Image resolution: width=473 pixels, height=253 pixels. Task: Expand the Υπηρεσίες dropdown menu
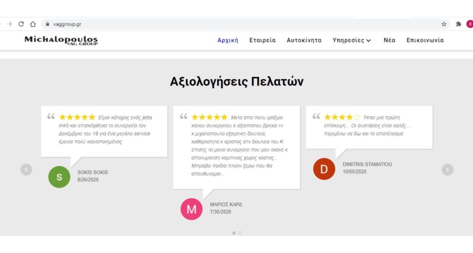point(352,41)
